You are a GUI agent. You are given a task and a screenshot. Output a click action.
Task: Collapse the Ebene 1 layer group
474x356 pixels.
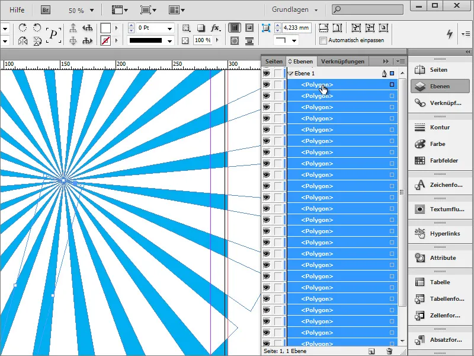pos(290,72)
